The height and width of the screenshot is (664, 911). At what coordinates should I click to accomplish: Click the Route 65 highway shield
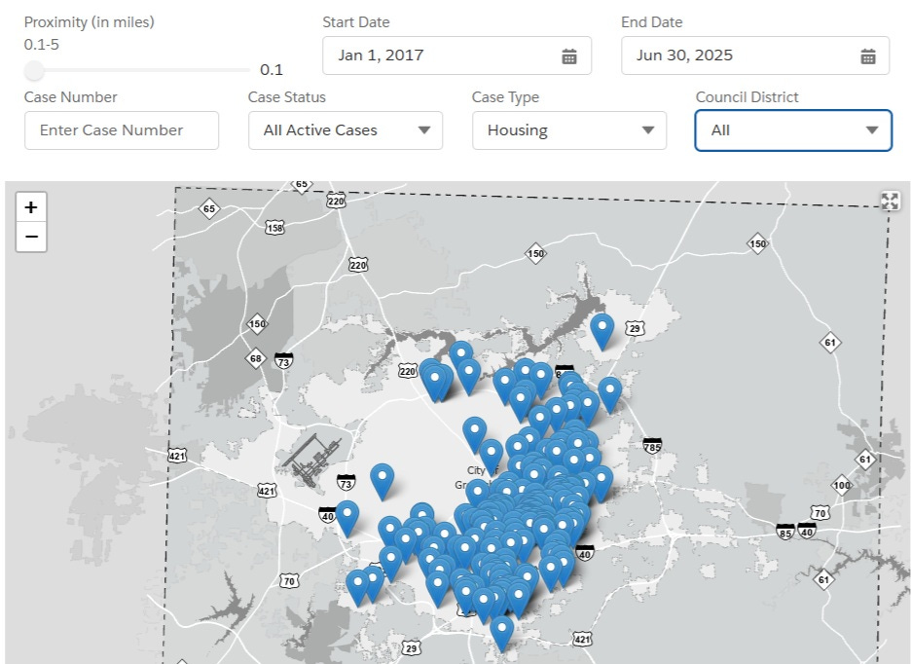[209, 208]
